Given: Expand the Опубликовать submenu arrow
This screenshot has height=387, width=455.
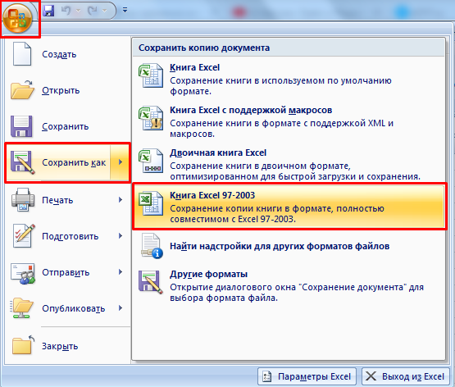Looking at the screenshot, I should click(121, 308).
